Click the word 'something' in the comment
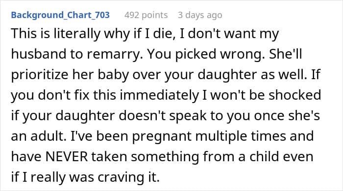Viewport: 343px width, 191px height. coord(165,157)
